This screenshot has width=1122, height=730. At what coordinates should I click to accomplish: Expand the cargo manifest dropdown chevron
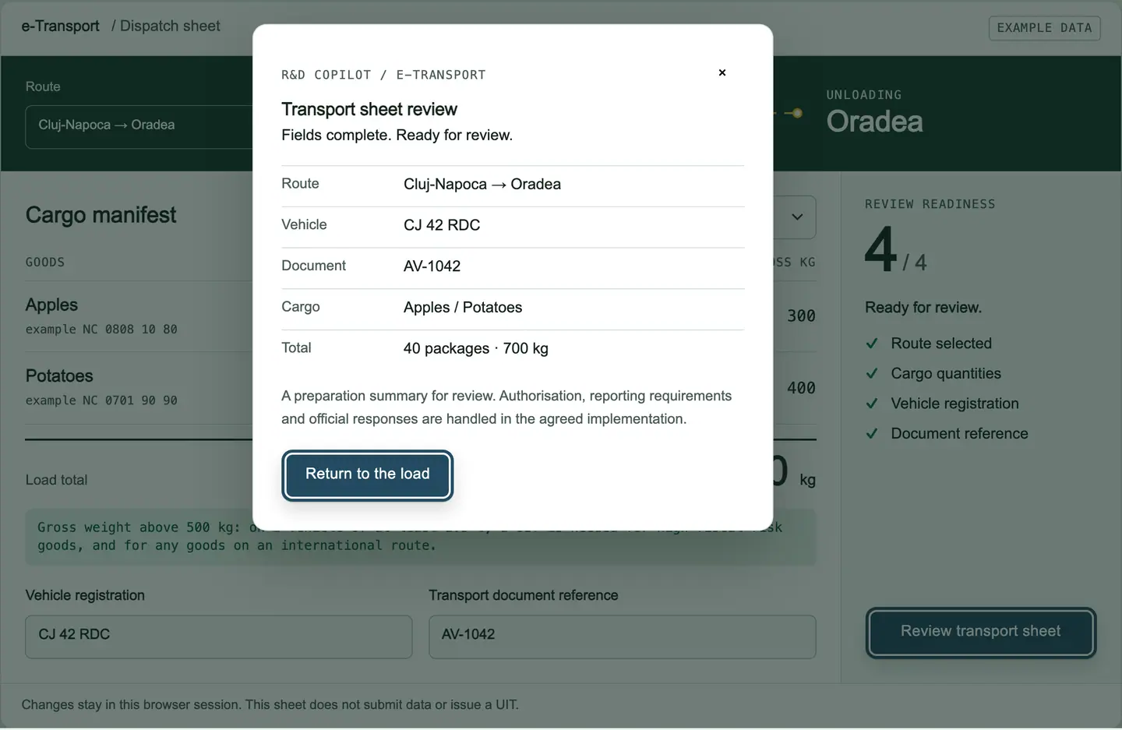796,217
